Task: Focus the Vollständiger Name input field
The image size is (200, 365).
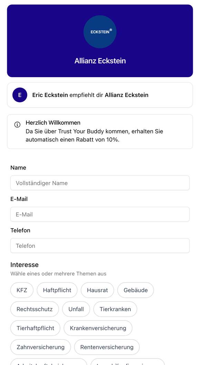Action: point(100,183)
